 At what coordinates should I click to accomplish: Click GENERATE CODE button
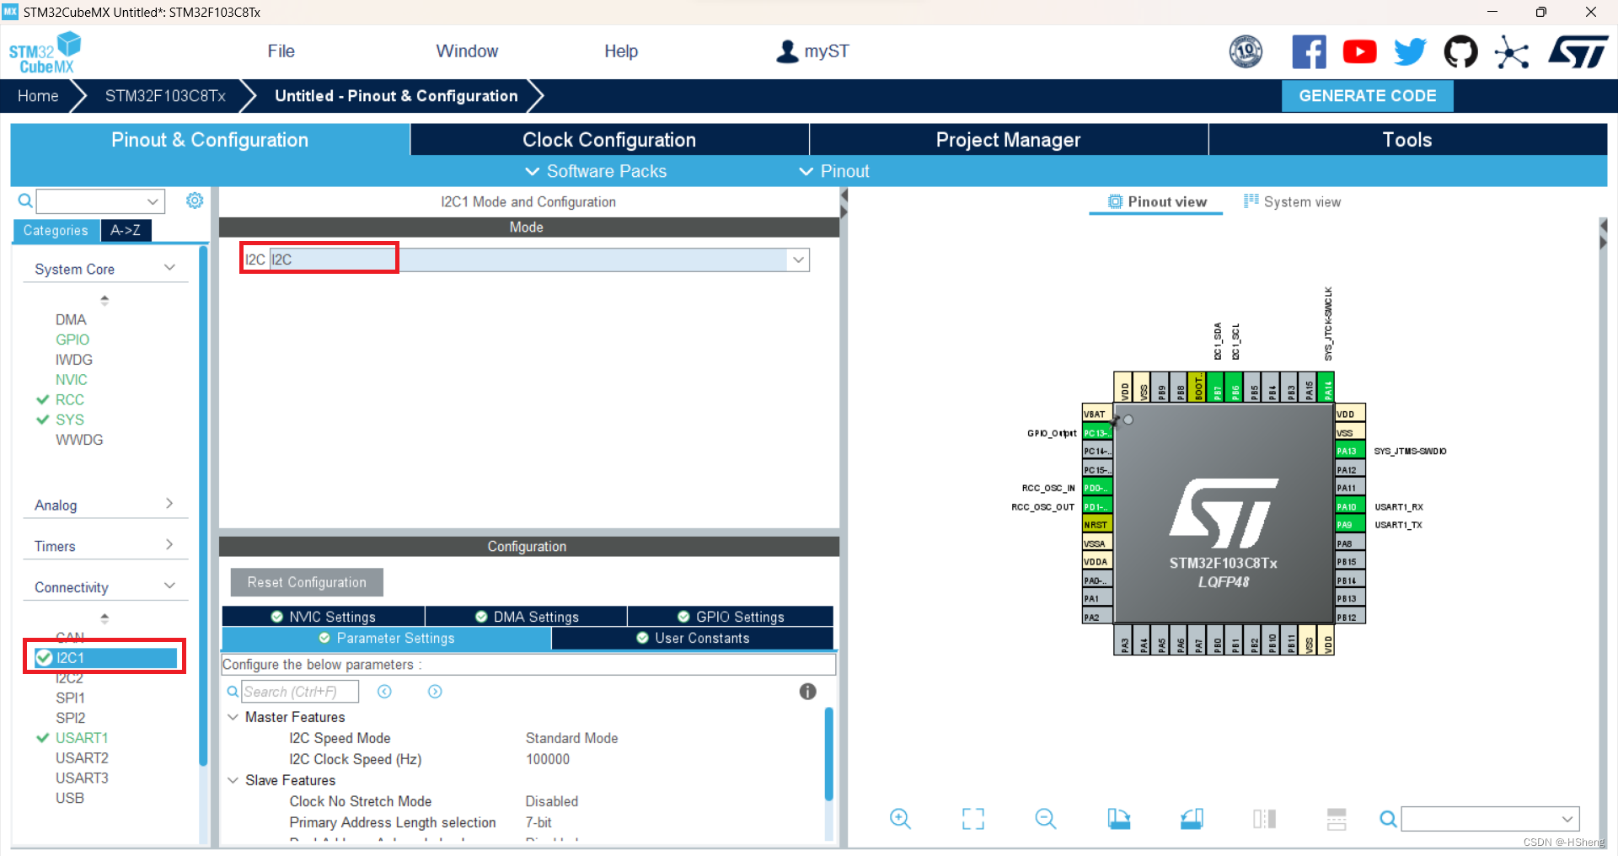1367,96
